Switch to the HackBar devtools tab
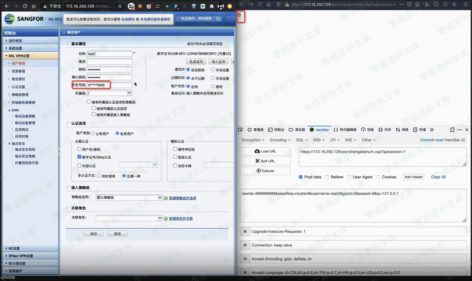The height and width of the screenshot is (281, 472). [x=319, y=130]
